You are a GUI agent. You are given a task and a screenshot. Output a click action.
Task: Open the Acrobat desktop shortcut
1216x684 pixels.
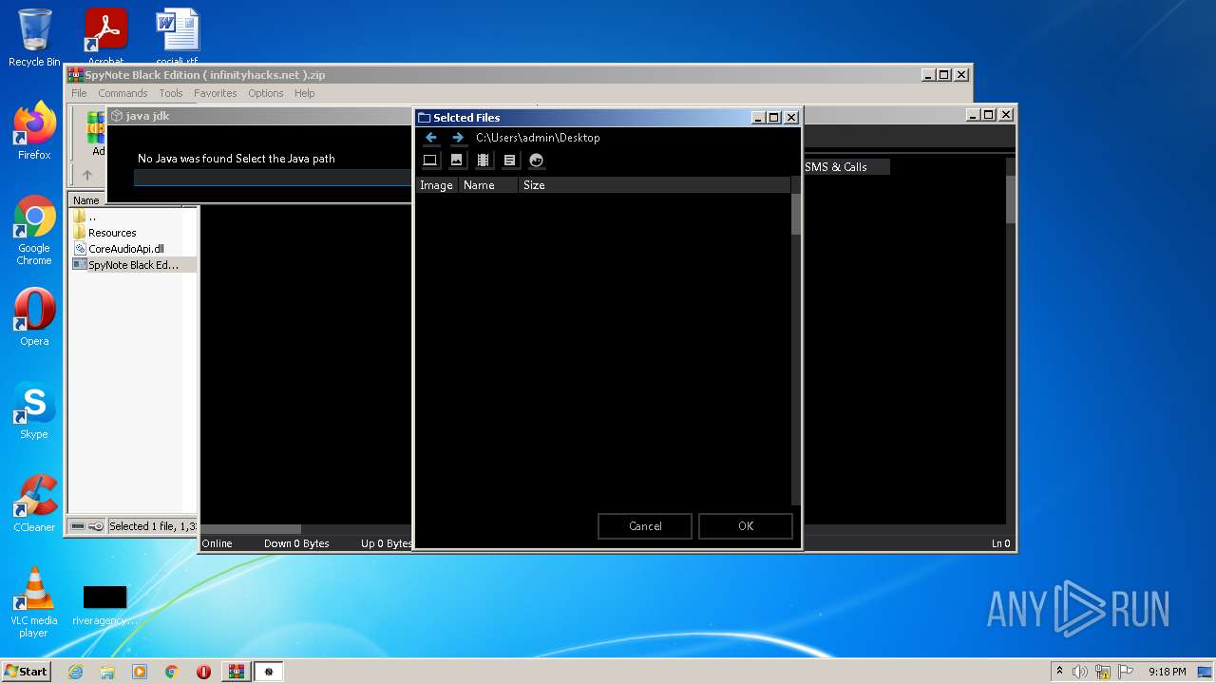[105, 38]
